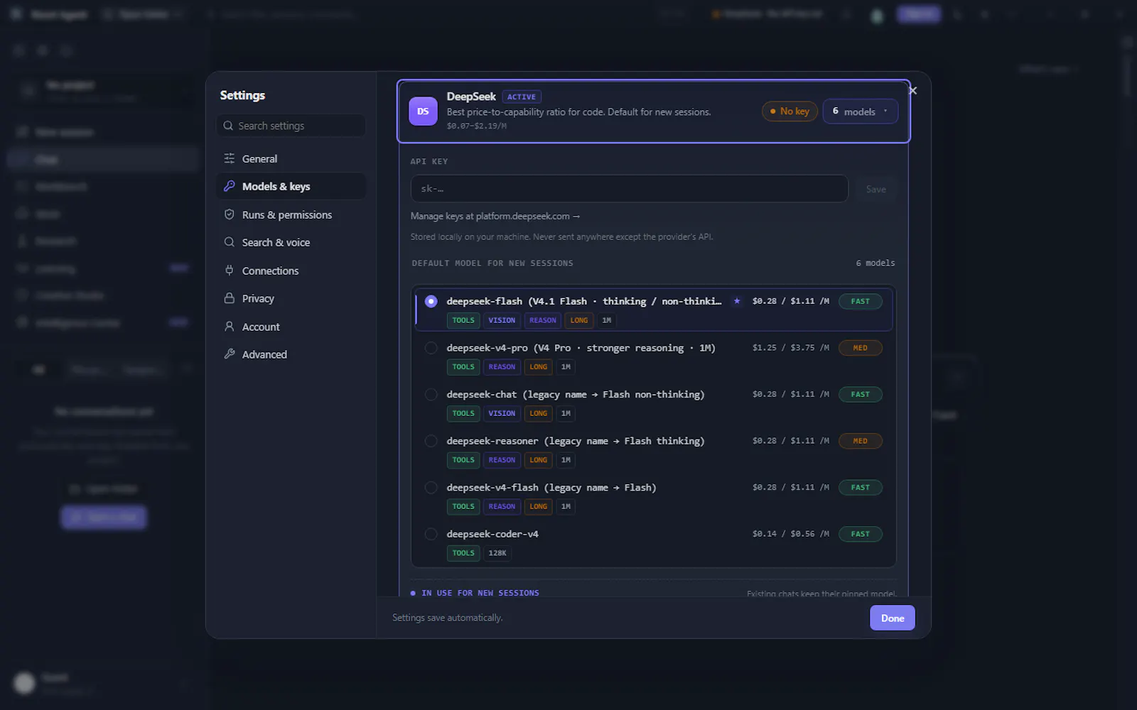
Task: Open the General settings section
Action: [x=291, y=158]
